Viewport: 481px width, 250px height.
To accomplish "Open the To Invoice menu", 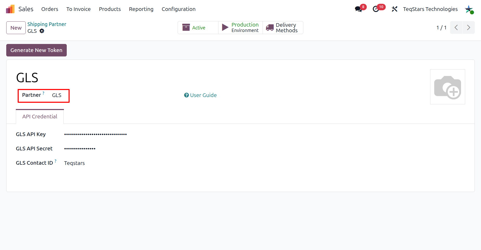I will (78, 9).
